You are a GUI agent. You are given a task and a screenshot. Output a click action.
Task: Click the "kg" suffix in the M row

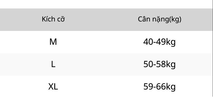tap(171, 42)
